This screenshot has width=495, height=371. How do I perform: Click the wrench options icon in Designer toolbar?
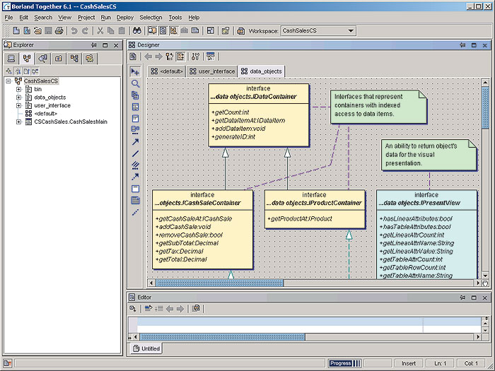[x=195, y=57]
